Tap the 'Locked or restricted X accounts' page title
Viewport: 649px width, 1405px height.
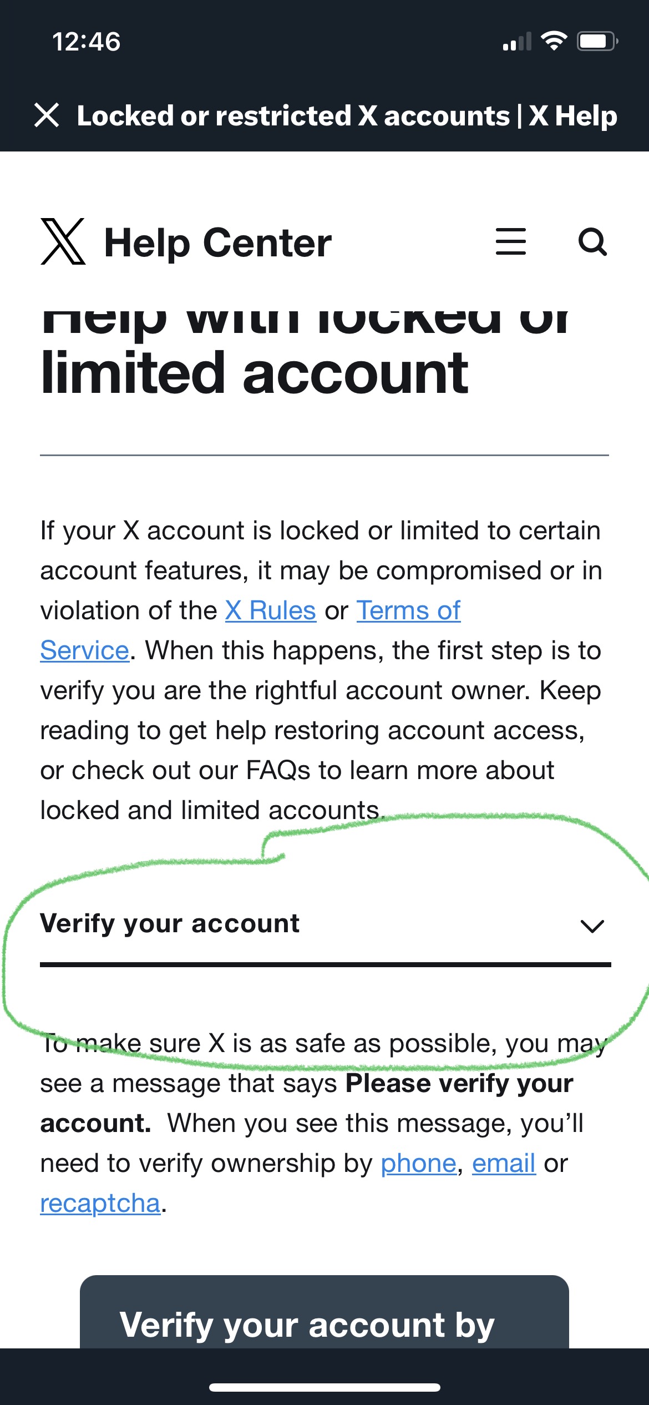(x=347, y=116)
